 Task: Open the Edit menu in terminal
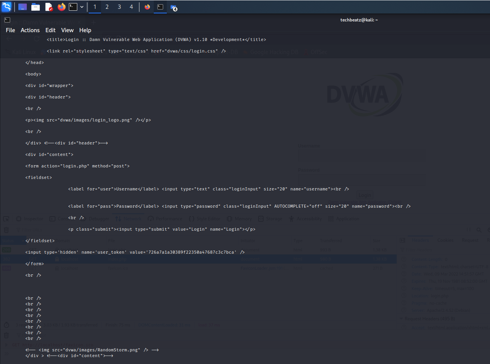click(x=50, y=30)
